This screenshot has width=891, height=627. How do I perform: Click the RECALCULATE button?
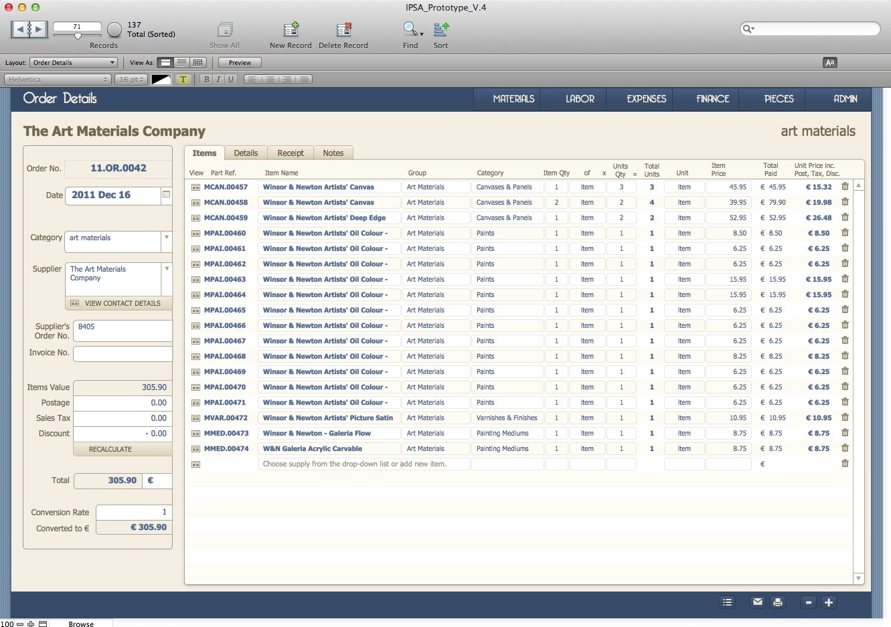pos(123,449)
